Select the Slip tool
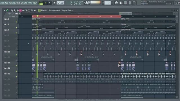The height and width of the screenshot is (101, 180). [x=23, y=10]
